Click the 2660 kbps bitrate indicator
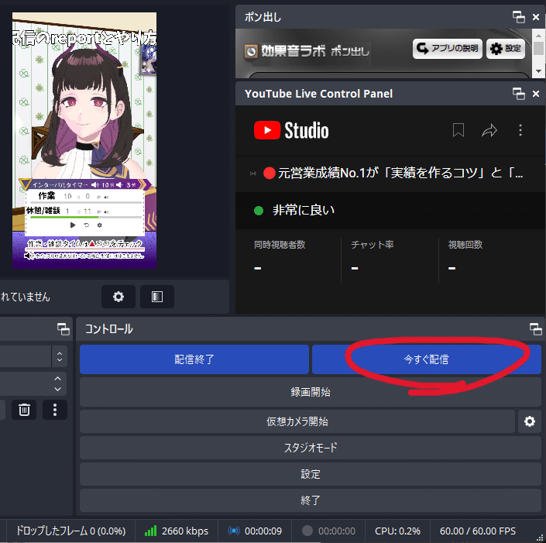This screenshot has width=546, height=543. tap(177, 531)
